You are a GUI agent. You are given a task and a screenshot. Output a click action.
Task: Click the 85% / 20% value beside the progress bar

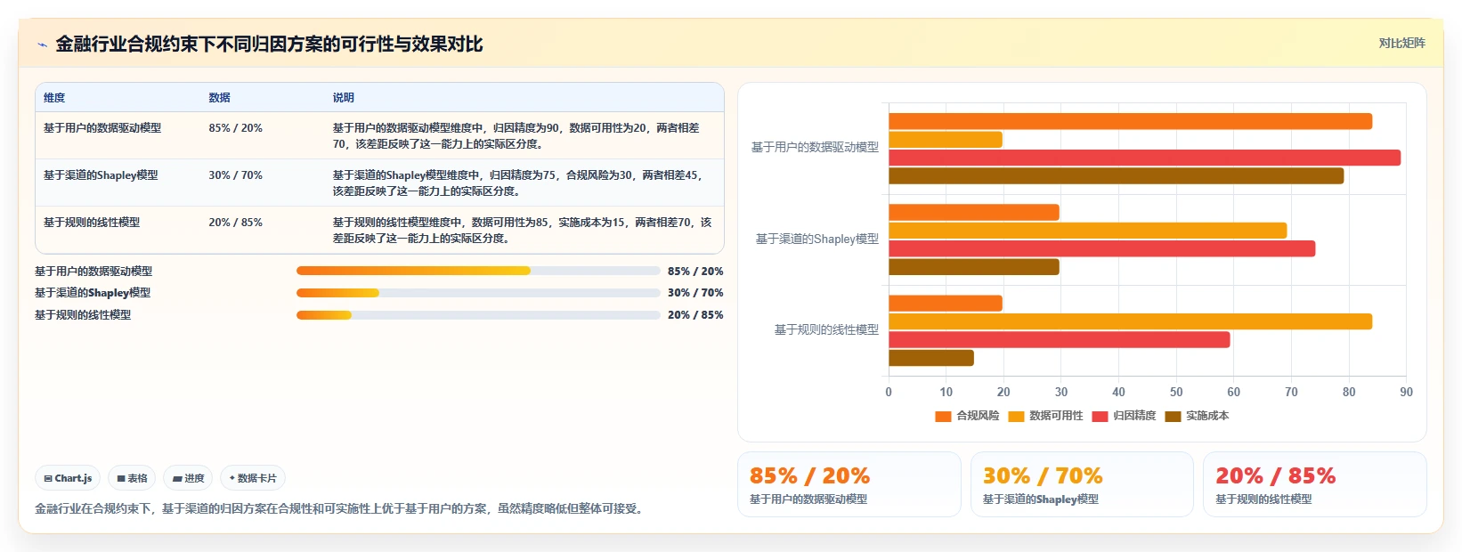click(x=695, y=272)
